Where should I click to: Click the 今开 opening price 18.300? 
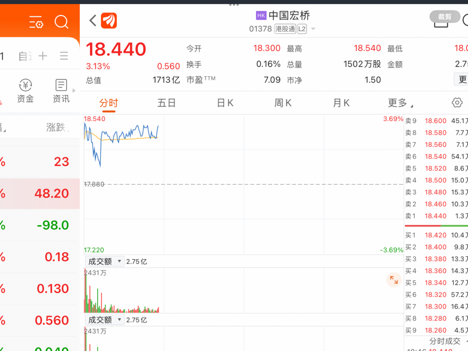point(267,48)
